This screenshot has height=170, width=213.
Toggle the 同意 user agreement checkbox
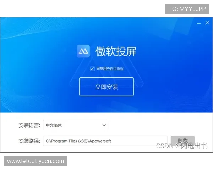[x=92, y=69]
